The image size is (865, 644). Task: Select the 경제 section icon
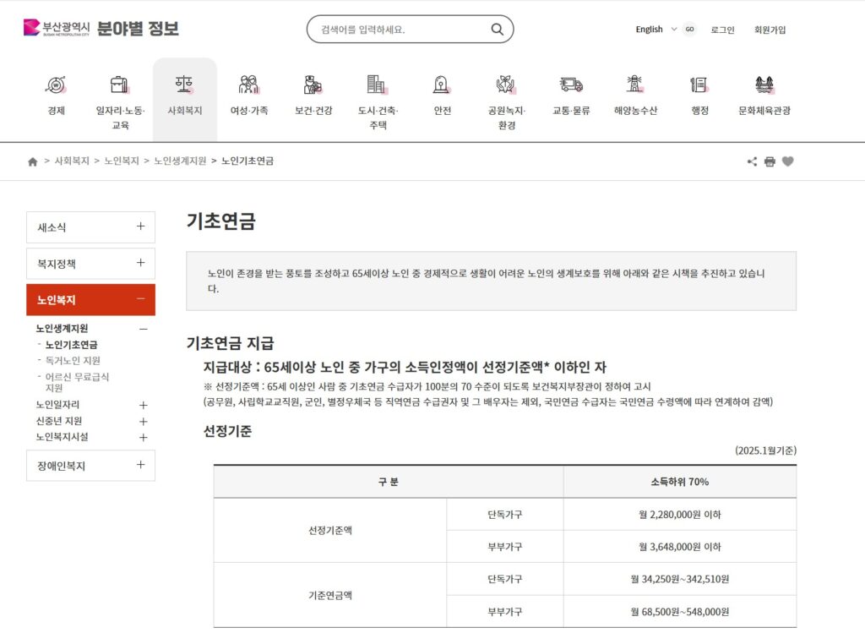(x=56, y=93)
